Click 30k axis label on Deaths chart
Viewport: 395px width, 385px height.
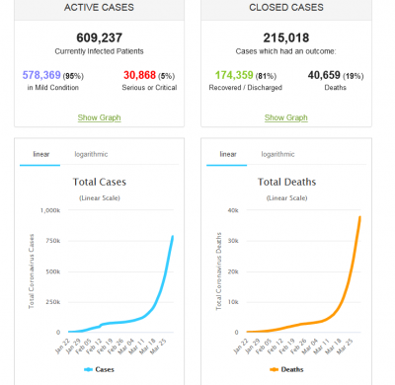(x=233, y=241)
